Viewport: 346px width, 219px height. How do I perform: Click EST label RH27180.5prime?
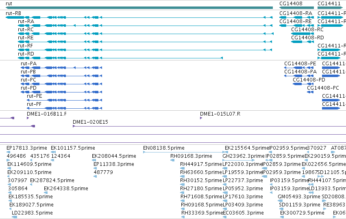(201, 189)
